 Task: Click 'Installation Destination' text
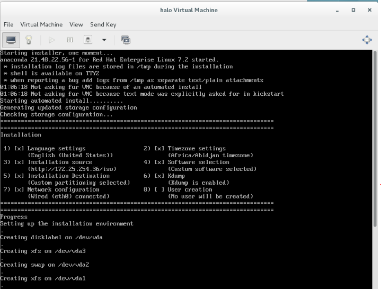68,176
